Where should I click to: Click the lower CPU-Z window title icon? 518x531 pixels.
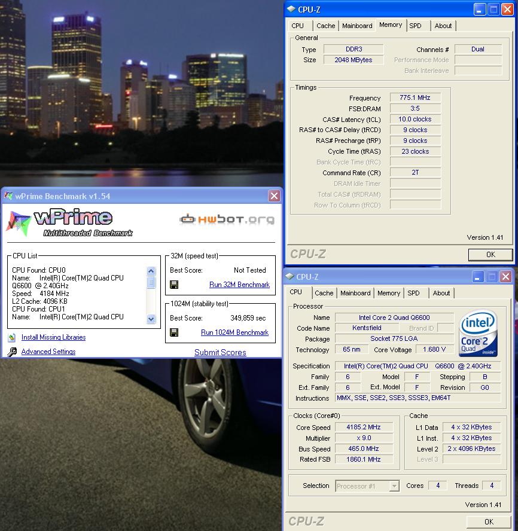[290, 276]
